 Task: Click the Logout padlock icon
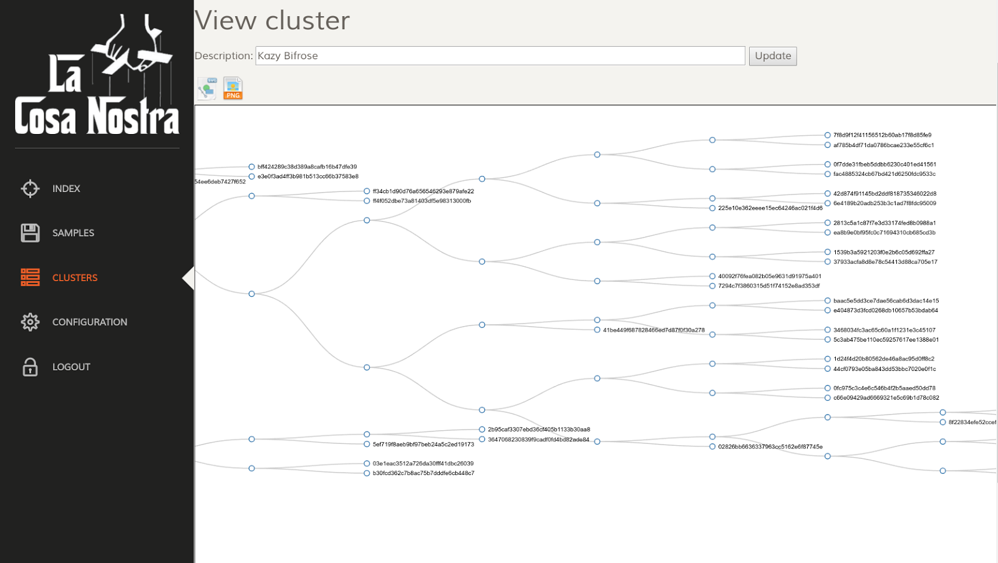coord(29,367)
